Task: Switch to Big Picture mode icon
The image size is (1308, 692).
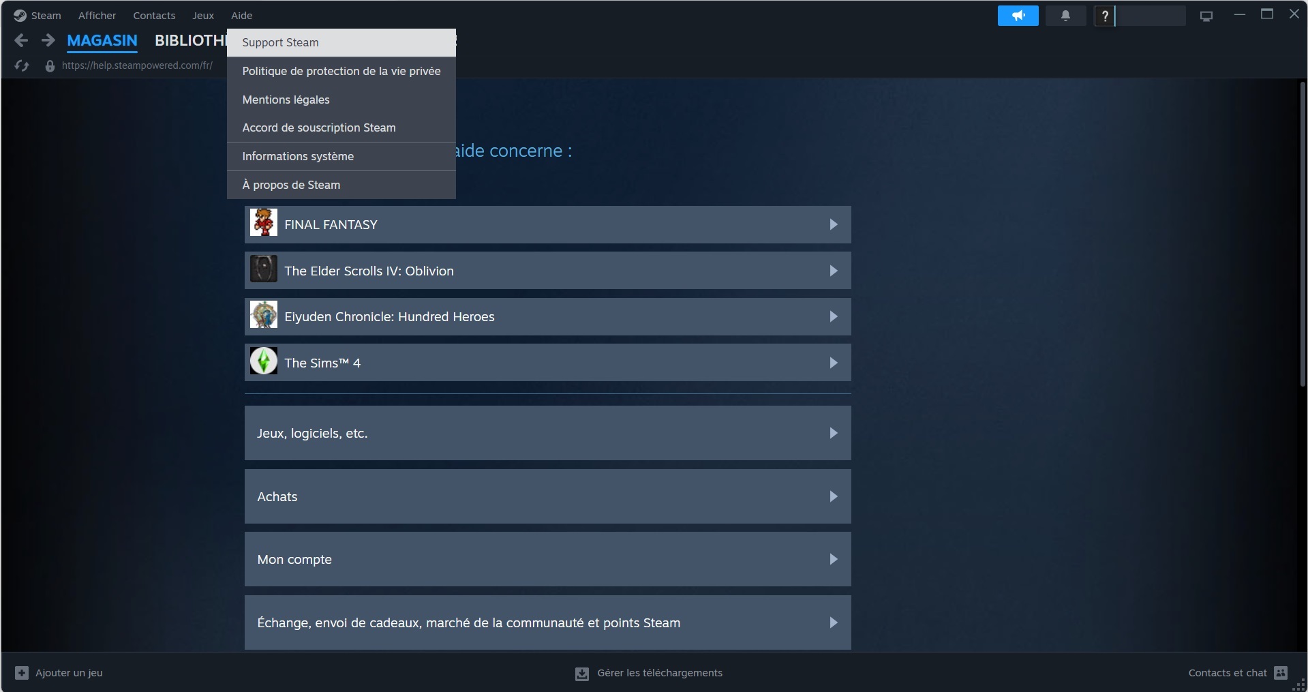Action: point(1206,16)
